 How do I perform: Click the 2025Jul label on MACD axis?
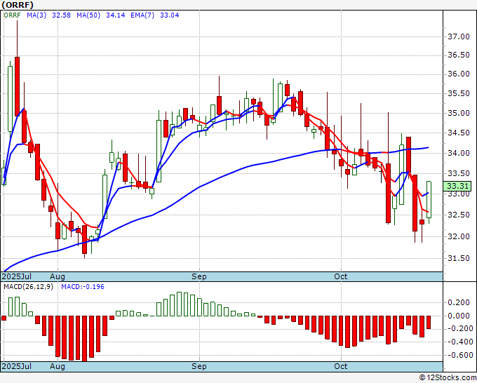tap(17, 366)
